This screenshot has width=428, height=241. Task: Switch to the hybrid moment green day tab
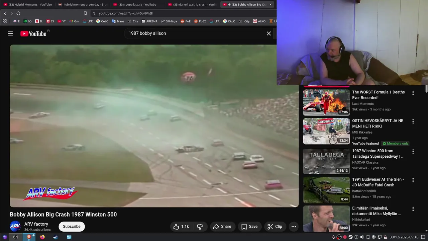tap(82, 4)
